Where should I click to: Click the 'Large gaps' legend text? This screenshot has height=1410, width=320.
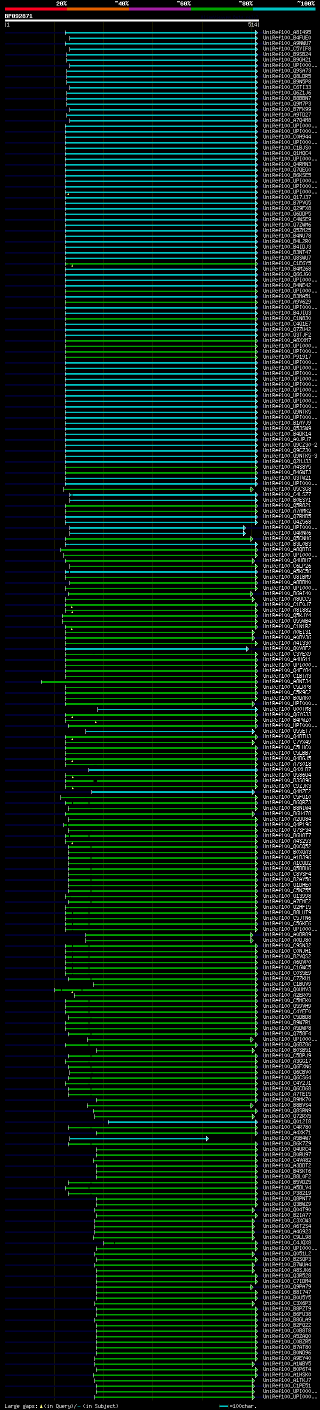pos(21,1406)
